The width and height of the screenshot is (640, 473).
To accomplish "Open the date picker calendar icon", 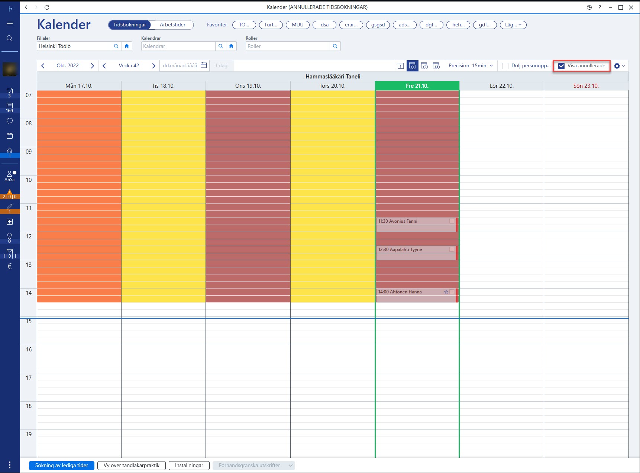I will [x=204, y=65].
